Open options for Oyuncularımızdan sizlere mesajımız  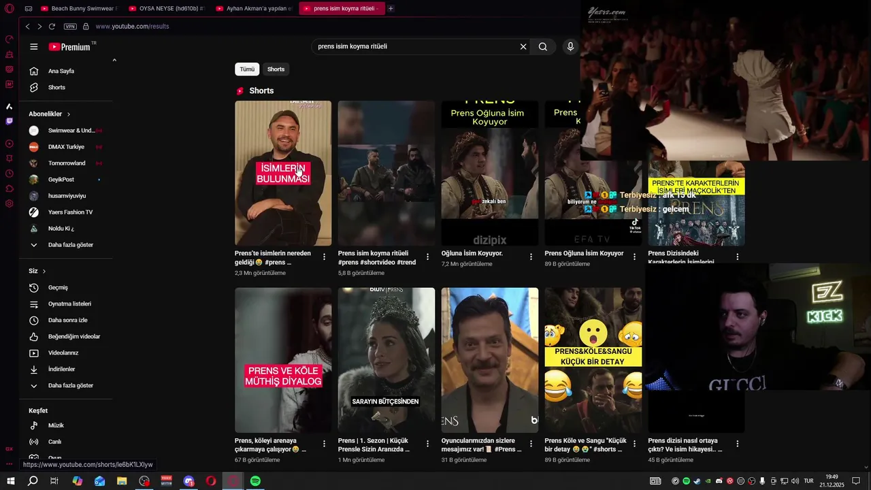pos(531,444)
